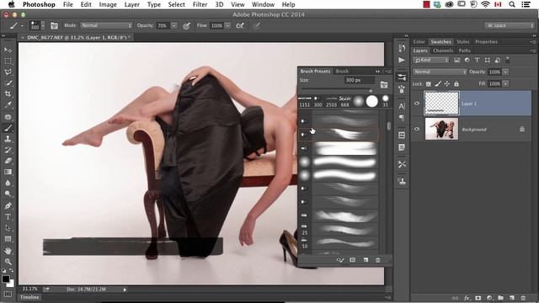Select the Move tool
Image resolution: width=539 pixels, height=303 pixels.
pos(8,50)
